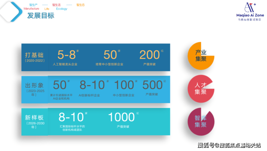The height and width of the screenshot is (151, 267).
Task: Click the 200 亿 产值突破 figure
Action: tap(150, 57)
